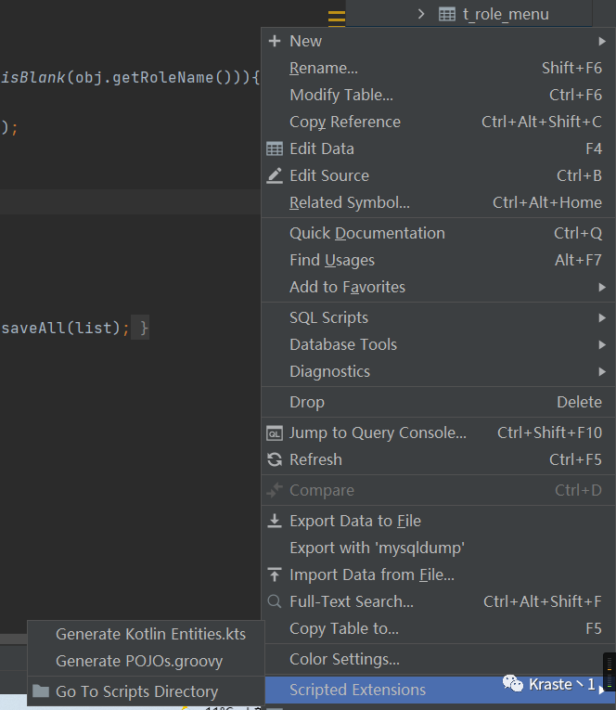Click the Import Data upload icon

(x=275, y=574)
